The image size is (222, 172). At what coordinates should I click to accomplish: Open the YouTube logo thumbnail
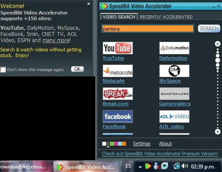click(x=118, y=48)
